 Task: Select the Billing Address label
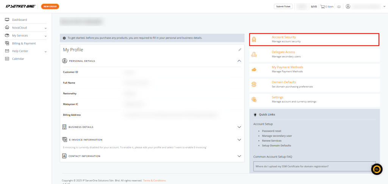[x=72, y=115]
